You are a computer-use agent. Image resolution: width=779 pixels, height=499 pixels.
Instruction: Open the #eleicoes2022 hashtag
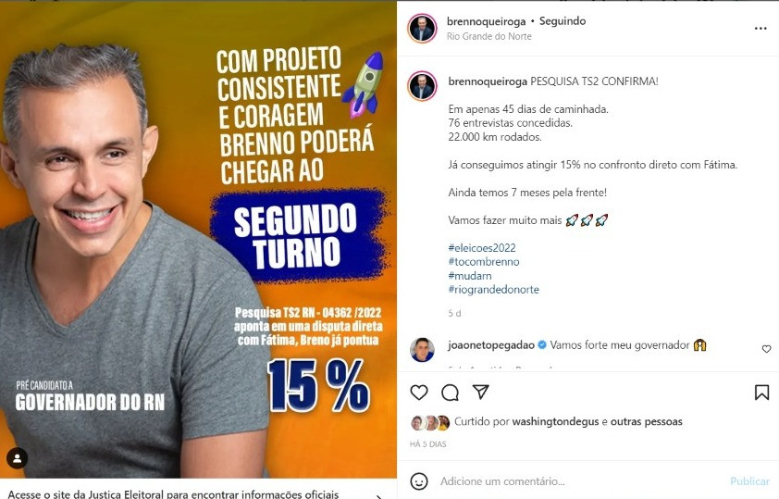point(482,247)
